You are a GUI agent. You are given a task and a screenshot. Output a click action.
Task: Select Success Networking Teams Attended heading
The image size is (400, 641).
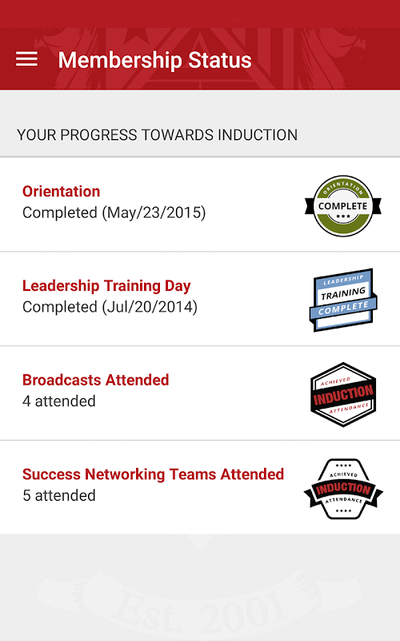coord(153,474)
